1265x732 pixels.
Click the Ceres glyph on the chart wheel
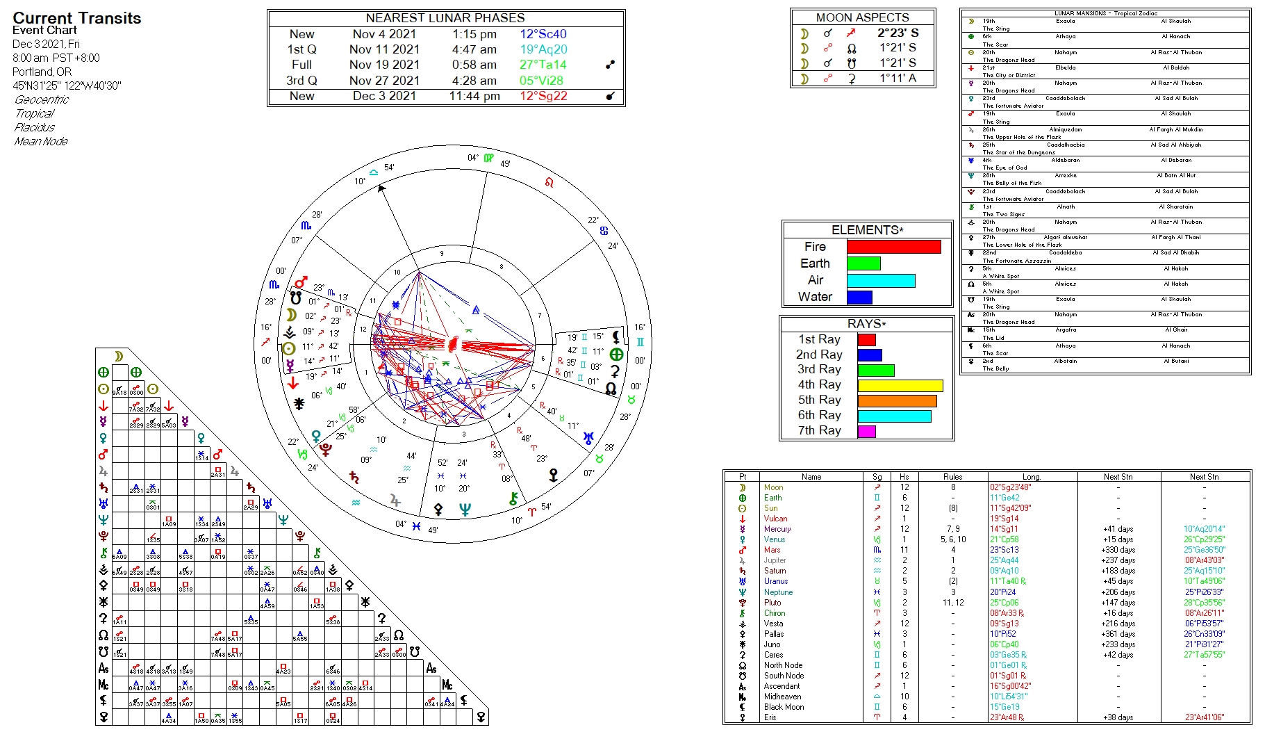coord(615,371)
